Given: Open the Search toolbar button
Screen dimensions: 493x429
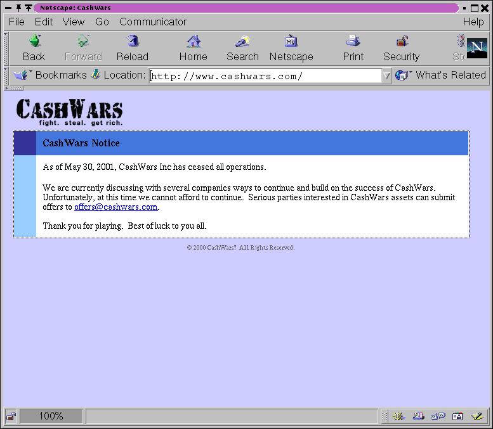Looking at the screenshot, I should (x=242, y=48).
